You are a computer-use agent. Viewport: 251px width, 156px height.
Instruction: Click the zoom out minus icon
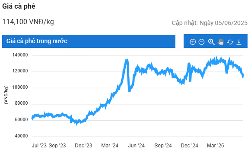[201, 42]
